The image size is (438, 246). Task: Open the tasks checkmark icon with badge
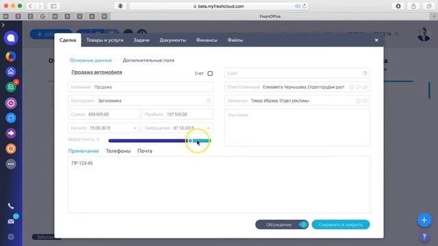(11, 87)
